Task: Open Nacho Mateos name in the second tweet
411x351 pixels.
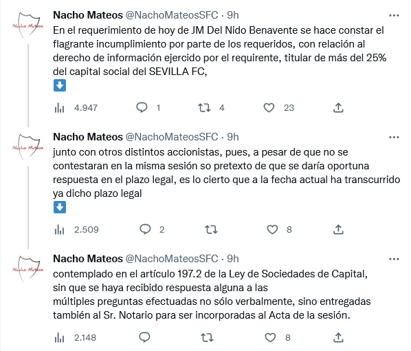Action: (88, 137)
